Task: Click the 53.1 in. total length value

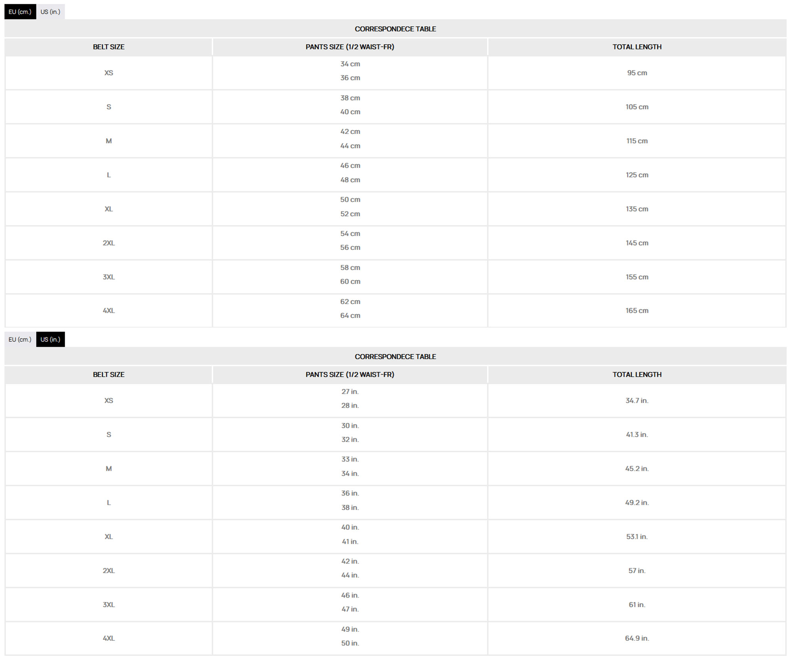Action: (637, 537)
